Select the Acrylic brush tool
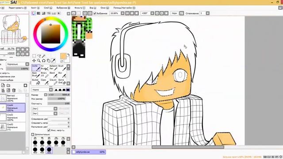 [x=36, y=68]
